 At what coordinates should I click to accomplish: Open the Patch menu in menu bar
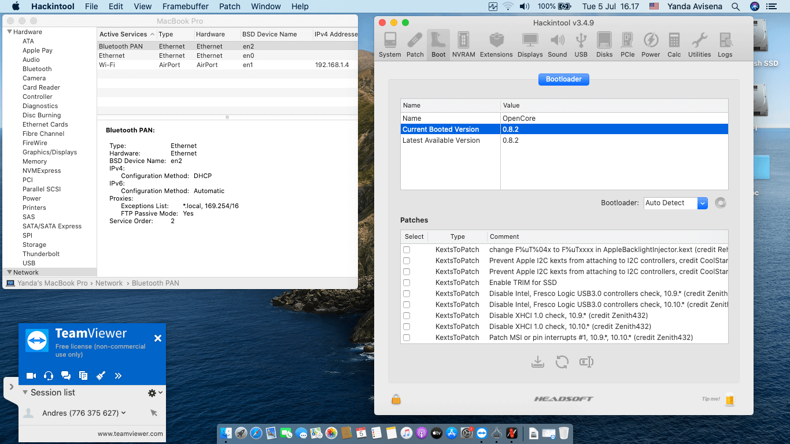[230, 6]
